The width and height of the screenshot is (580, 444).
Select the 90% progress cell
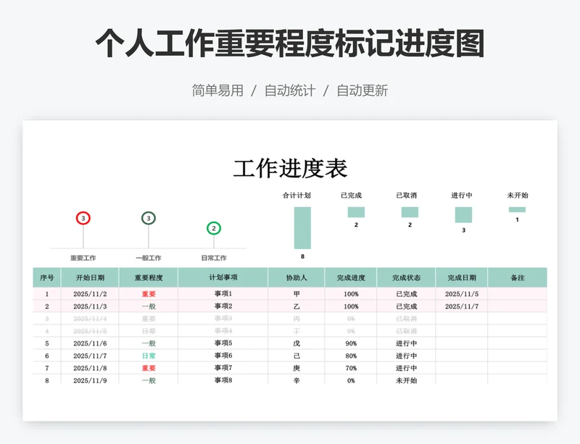(x=351, y=343)
